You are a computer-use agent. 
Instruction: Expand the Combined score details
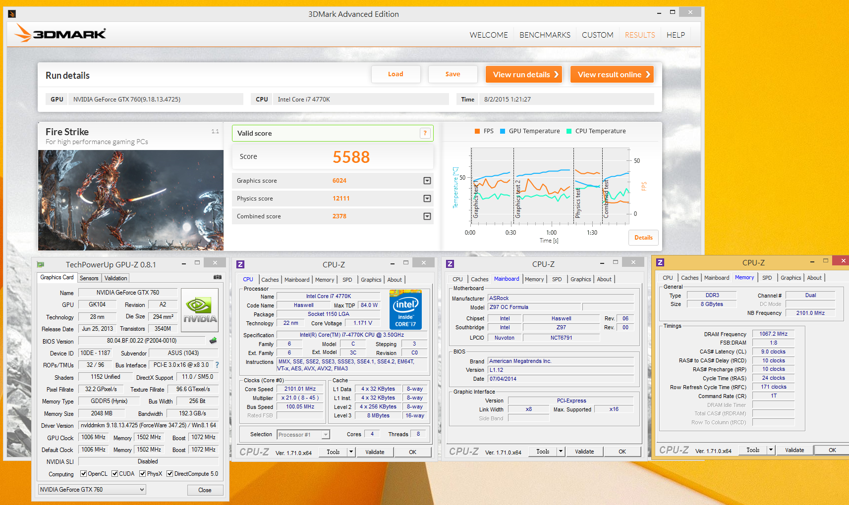click(427, 216)
